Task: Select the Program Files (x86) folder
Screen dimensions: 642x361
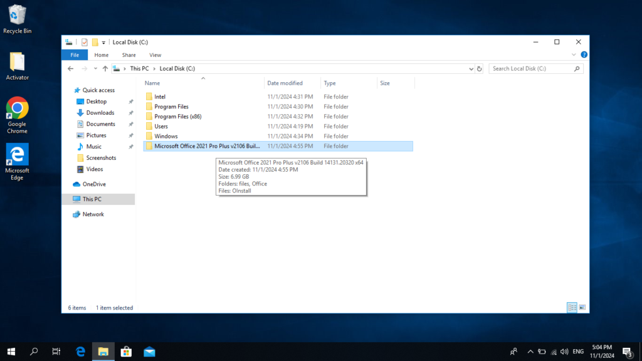Action: click(278, 117)
